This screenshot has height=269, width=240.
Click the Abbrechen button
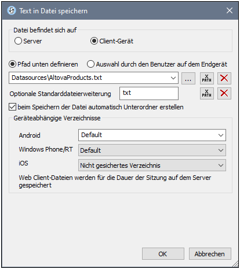[x=210, y=254]
